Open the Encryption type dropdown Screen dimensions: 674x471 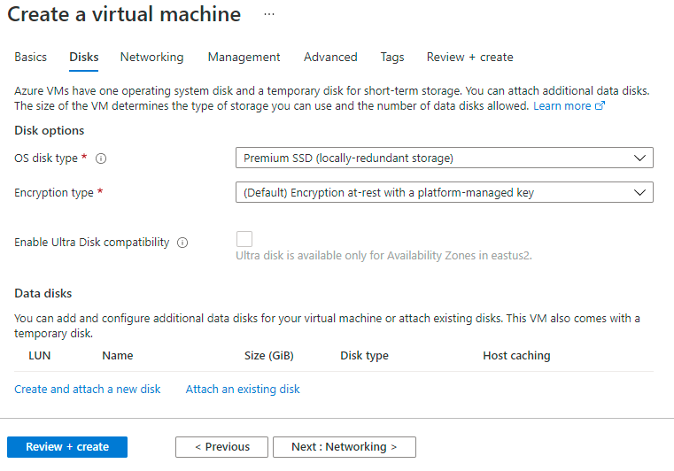pos(444,192)
